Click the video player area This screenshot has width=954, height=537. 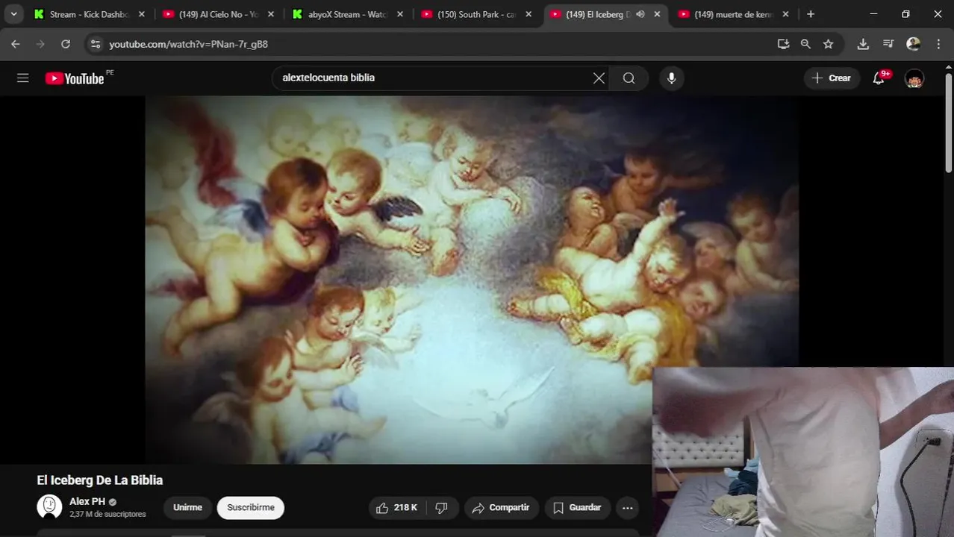(x=472, y=280)
